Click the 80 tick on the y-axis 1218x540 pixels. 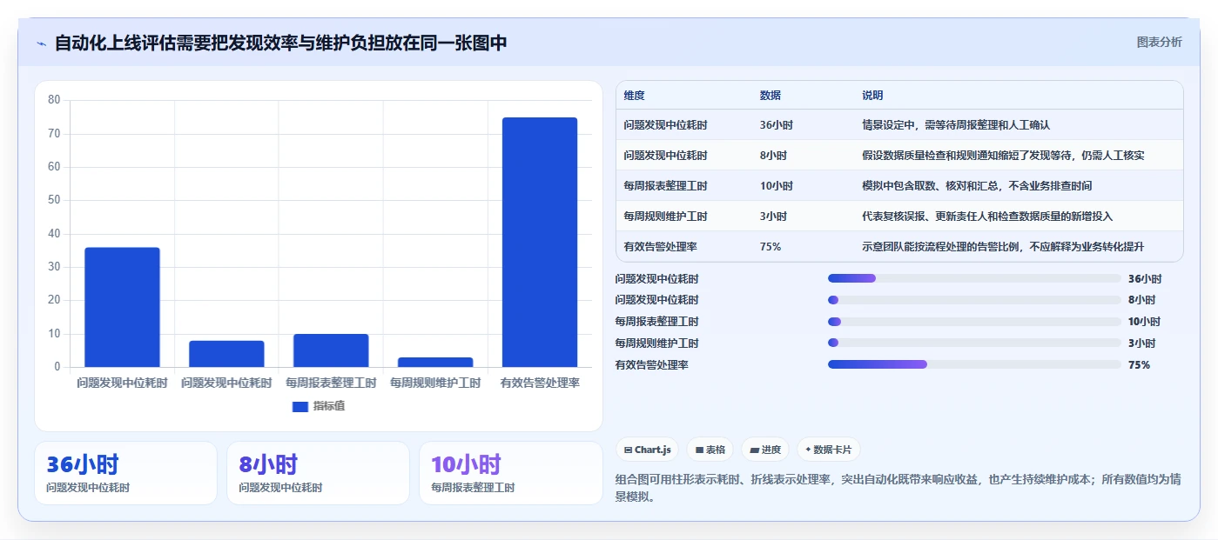coord(54,100)
